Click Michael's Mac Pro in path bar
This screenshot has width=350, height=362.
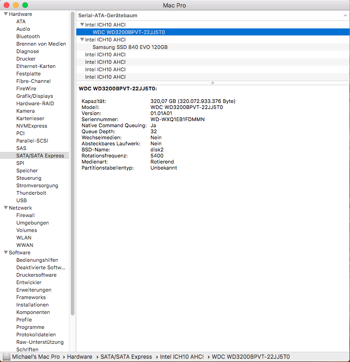[x=36, y=357]
